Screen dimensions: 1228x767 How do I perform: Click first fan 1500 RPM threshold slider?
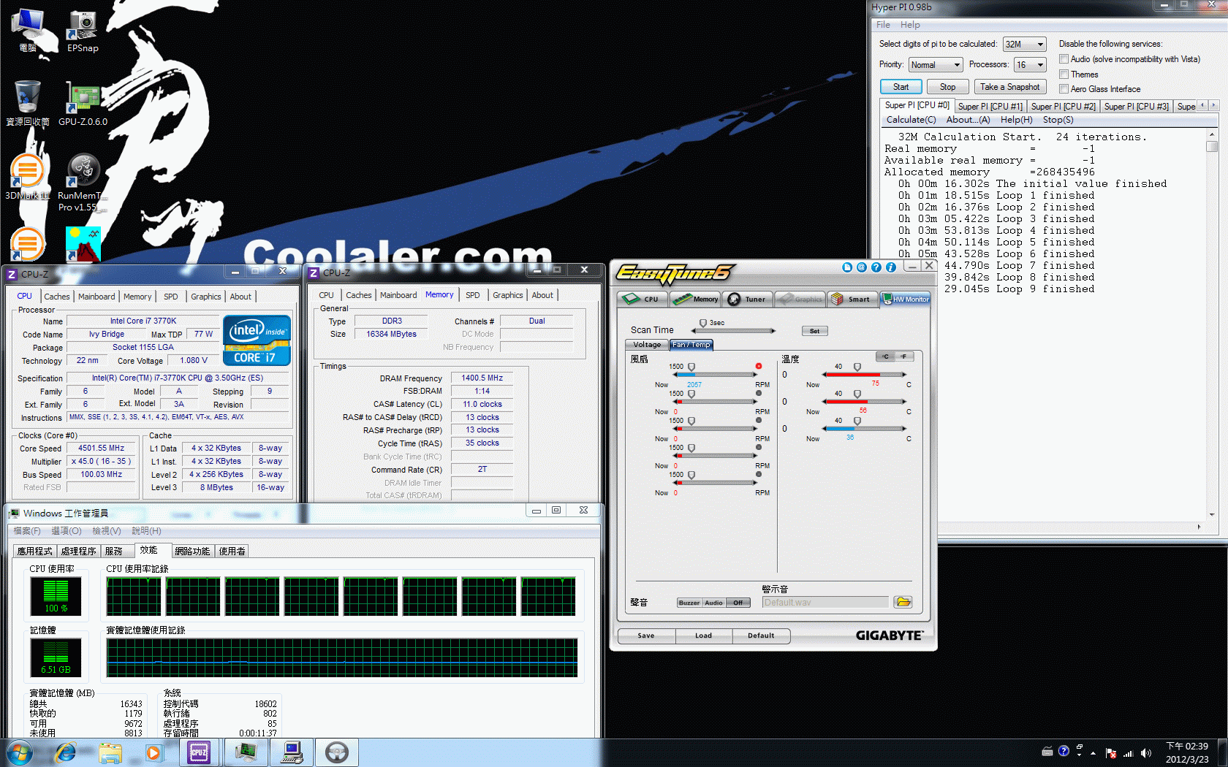[x=691, y=367]
